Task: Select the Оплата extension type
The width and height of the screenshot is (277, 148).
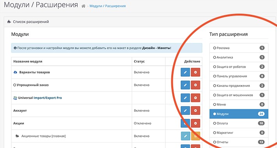Action: tap(239, 123)
